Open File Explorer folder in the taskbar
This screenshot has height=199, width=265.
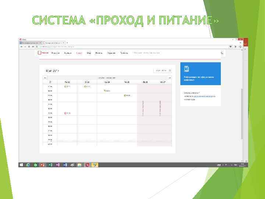coord(79,165)
